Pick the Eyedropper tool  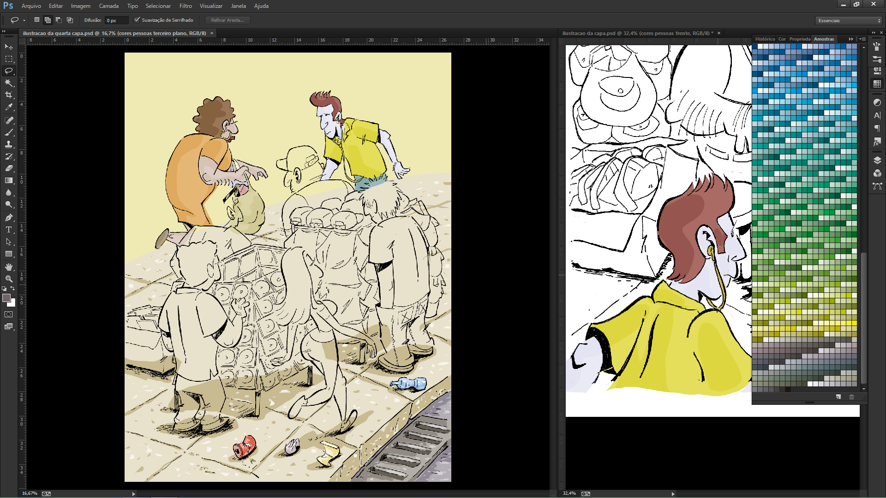coord(8,107)
